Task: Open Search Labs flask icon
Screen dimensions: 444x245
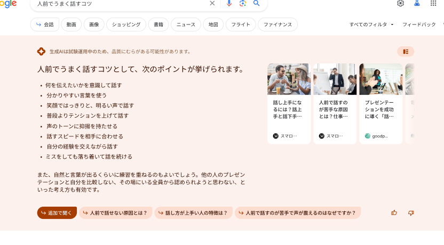Action: click(417, 3)
